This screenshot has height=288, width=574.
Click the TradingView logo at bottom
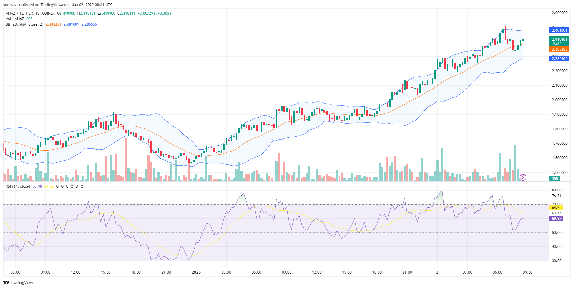18,282
